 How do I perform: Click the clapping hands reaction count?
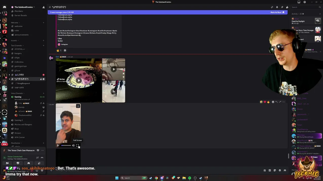tap(59, 50)
